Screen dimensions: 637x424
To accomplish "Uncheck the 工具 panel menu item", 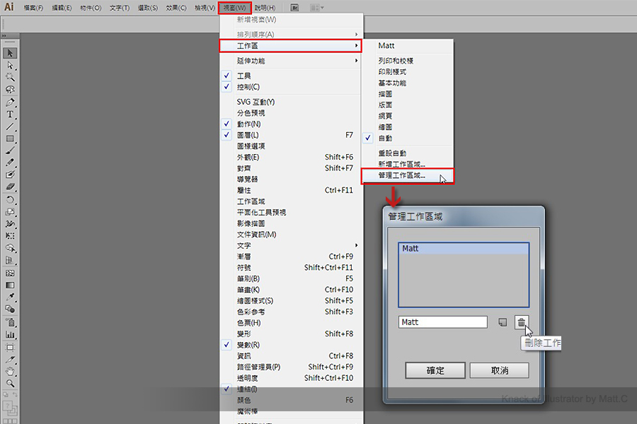I will [x=244, y=76].
